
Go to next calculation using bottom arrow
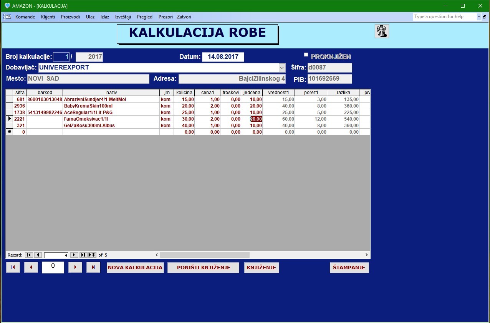click(x=75, y=267)
